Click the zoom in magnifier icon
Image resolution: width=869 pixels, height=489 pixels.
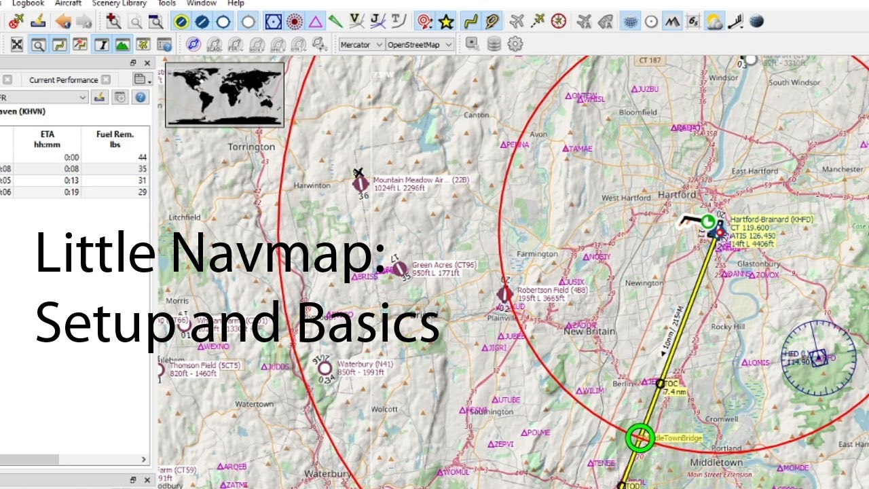[113, 22]
